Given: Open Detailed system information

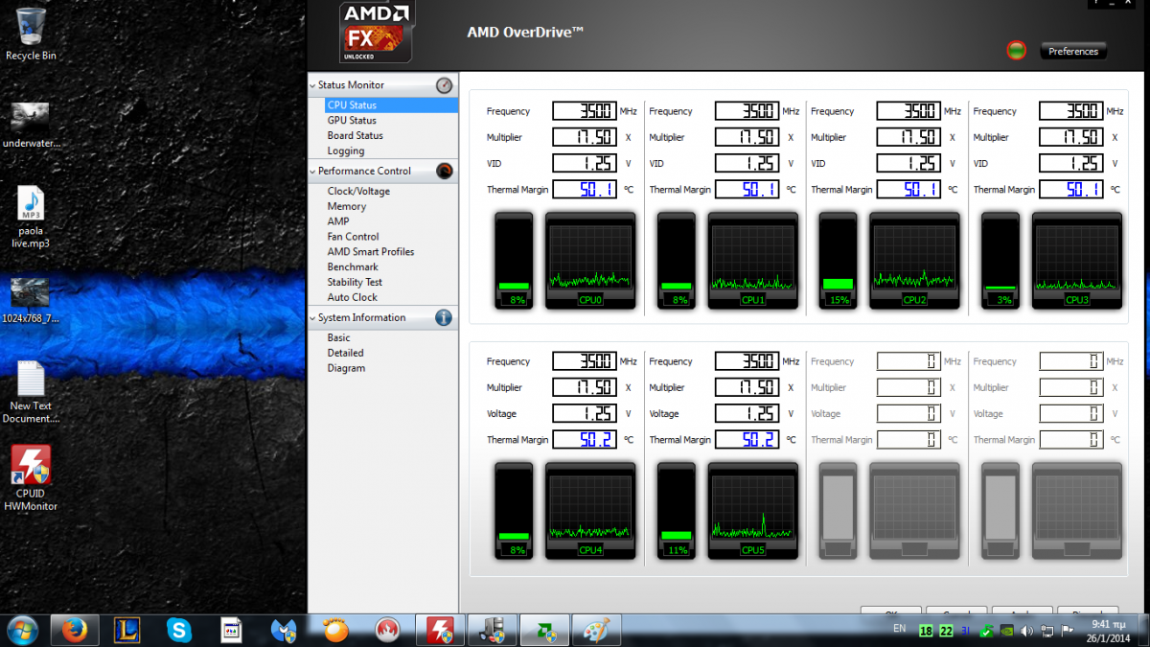Looking at the screenshot, I should coord(346,354).
